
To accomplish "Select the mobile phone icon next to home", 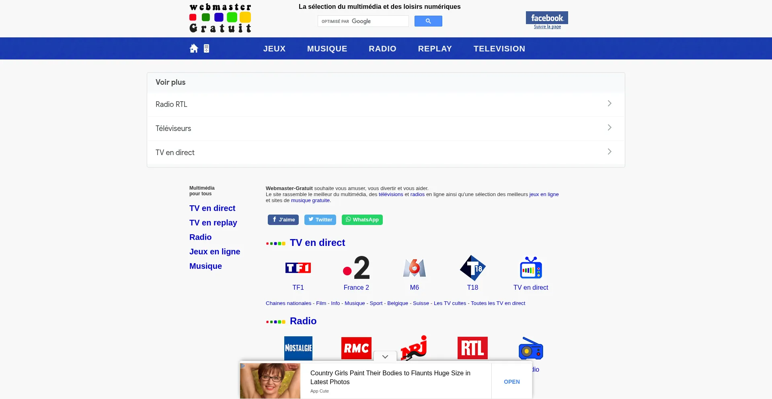I will (206, 48).
